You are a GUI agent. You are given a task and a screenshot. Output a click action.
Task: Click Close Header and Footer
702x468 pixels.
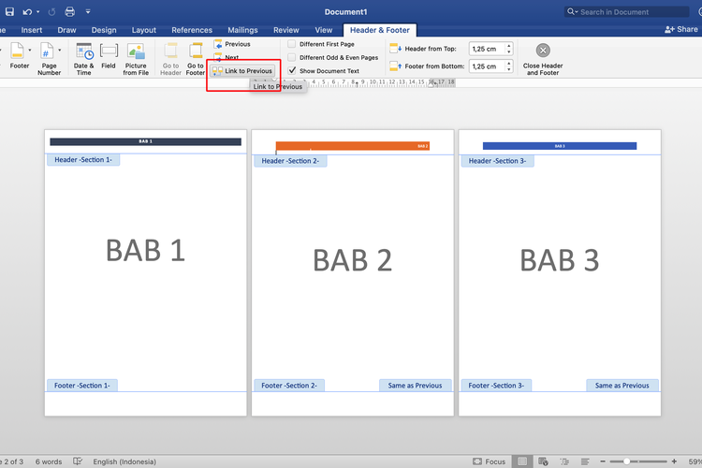pyautogui.click(x=543, y=59)
